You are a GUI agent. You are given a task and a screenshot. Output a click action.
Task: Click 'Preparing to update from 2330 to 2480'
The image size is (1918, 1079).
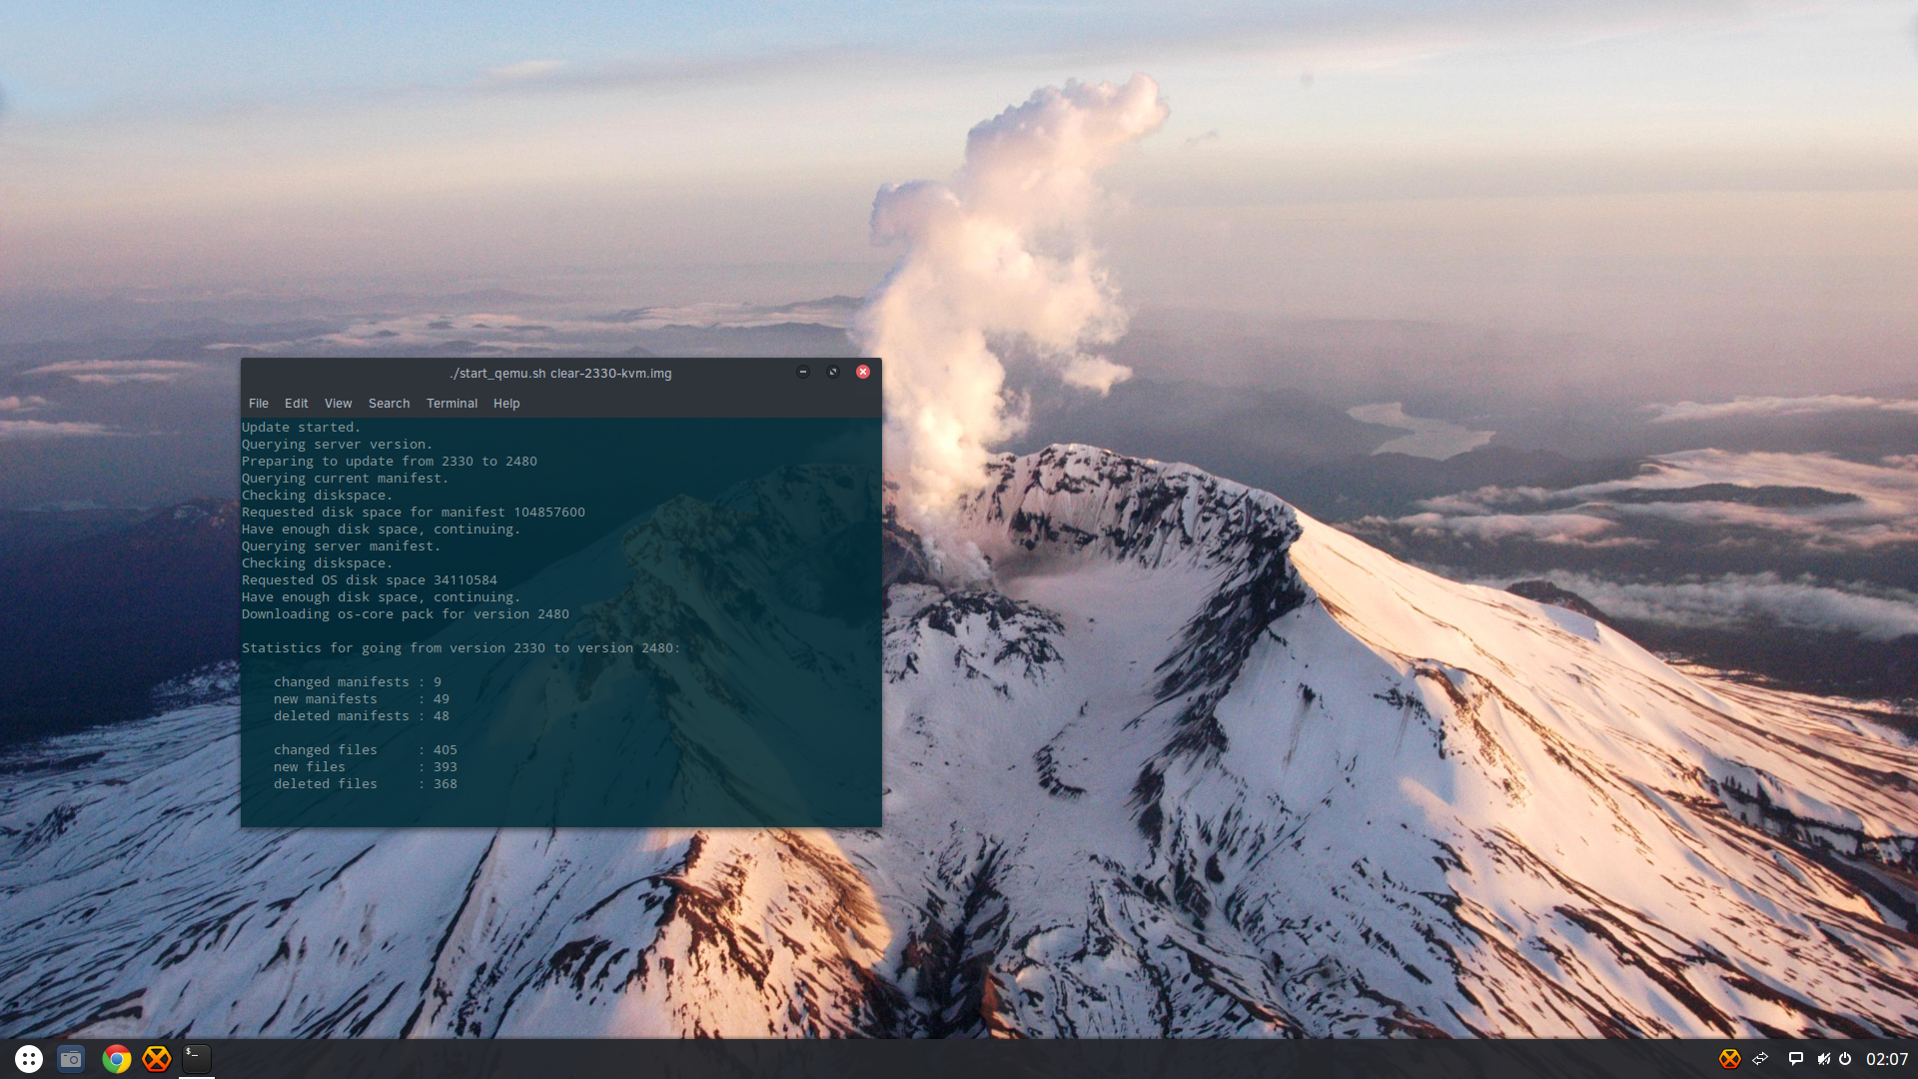click(x=390, y=462)
